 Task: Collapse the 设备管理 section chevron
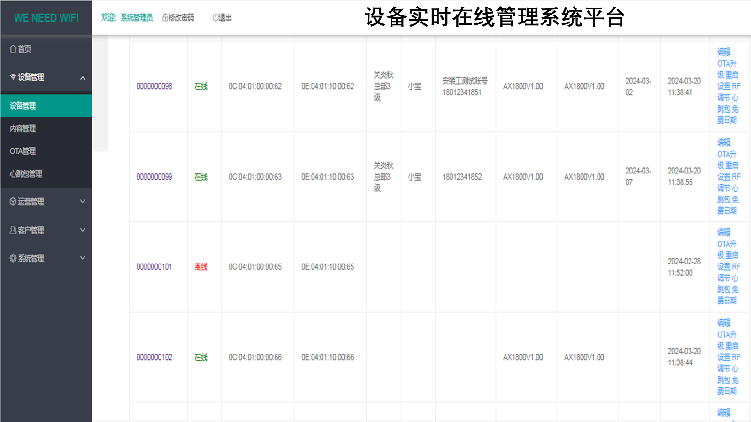pyautogui.click(x=83, y=78)
